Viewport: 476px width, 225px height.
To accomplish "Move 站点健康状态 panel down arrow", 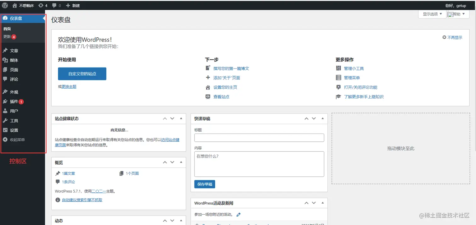I will point(172,118).
